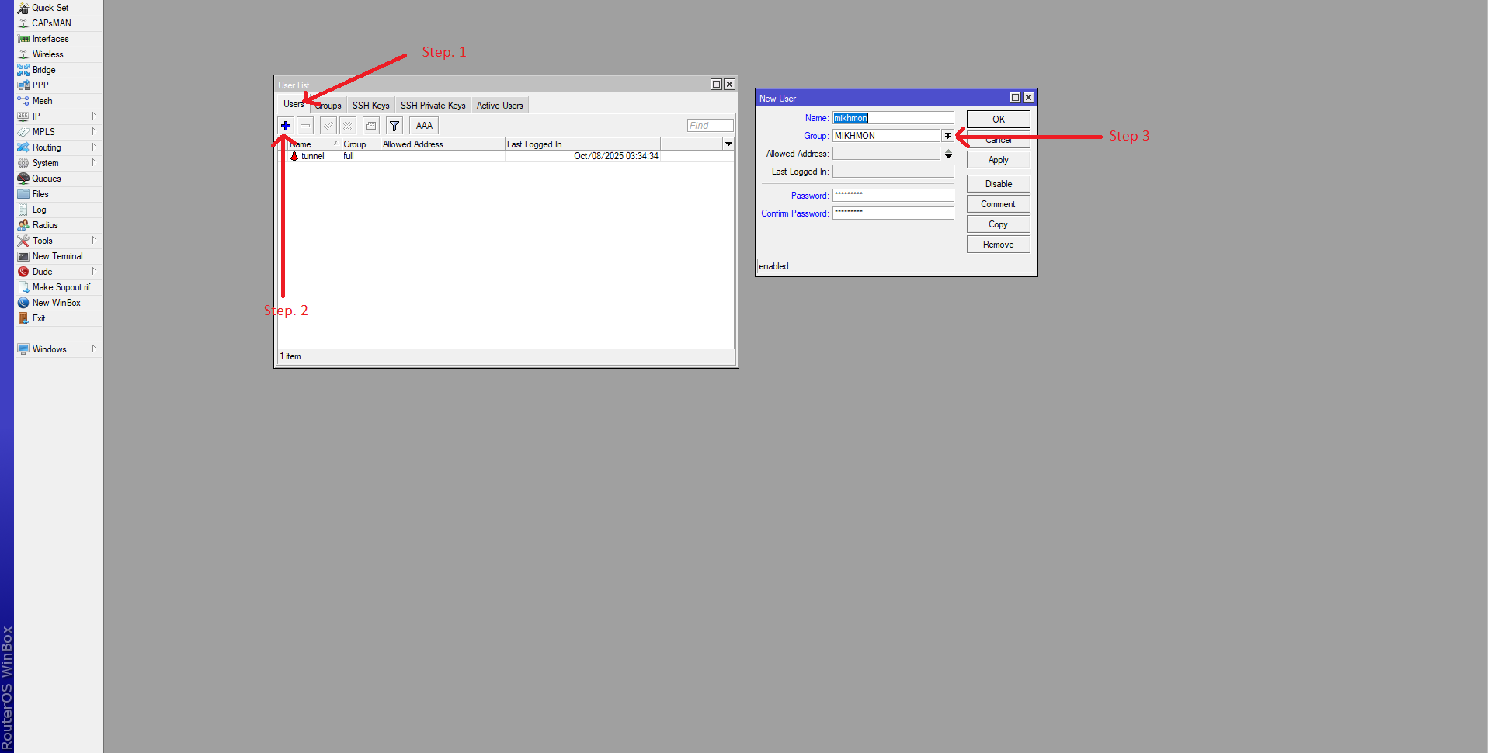Viewport: 1491px width, 753px height.
Task: Open the column selector dropdown in User List
Action: point(728,144)
